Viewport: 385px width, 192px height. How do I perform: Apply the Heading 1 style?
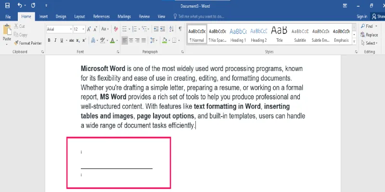(238, 35)
